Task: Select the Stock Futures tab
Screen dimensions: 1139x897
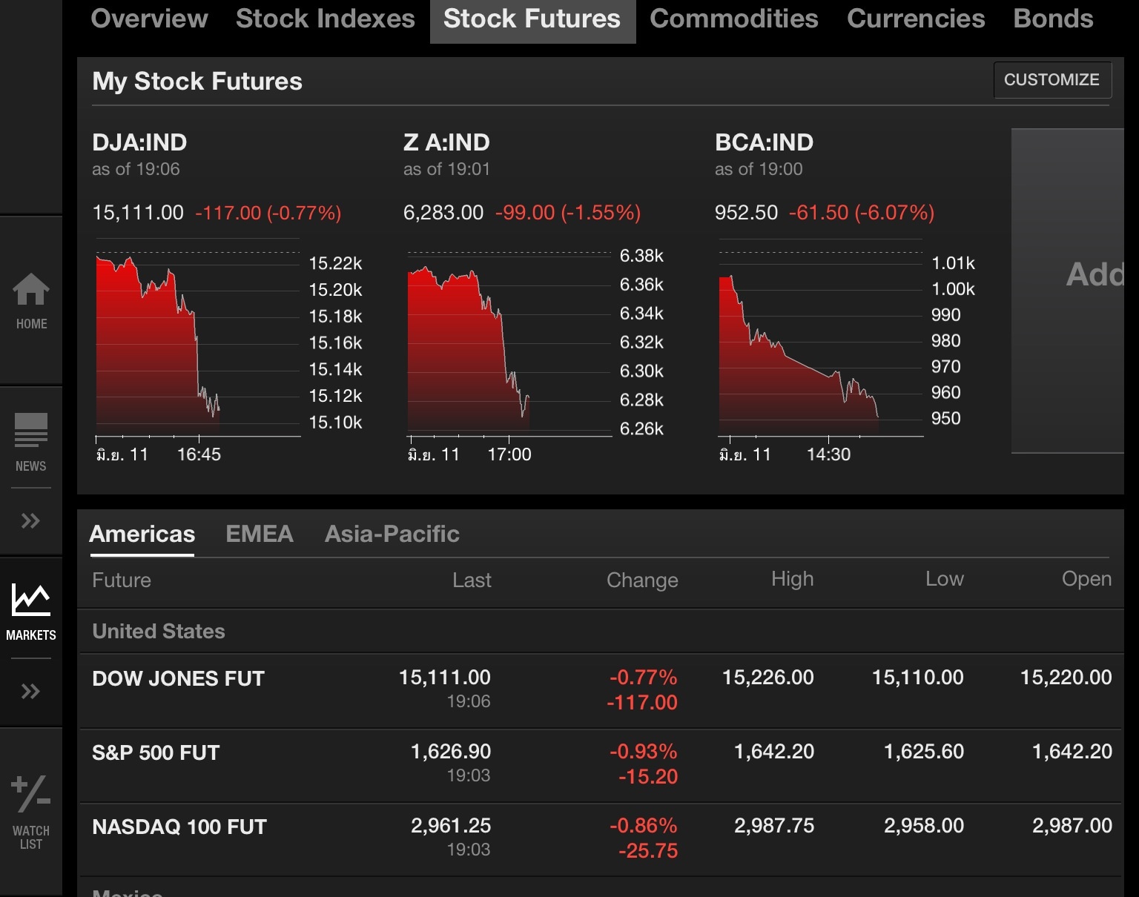Action: (532, 20)
